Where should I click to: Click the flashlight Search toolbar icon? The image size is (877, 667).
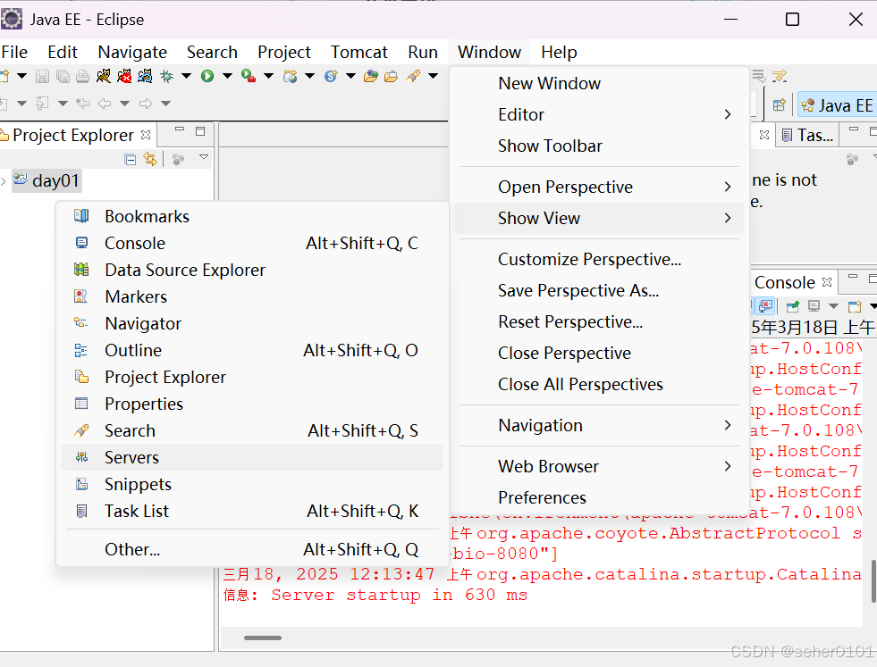click(x=413, y=75)
